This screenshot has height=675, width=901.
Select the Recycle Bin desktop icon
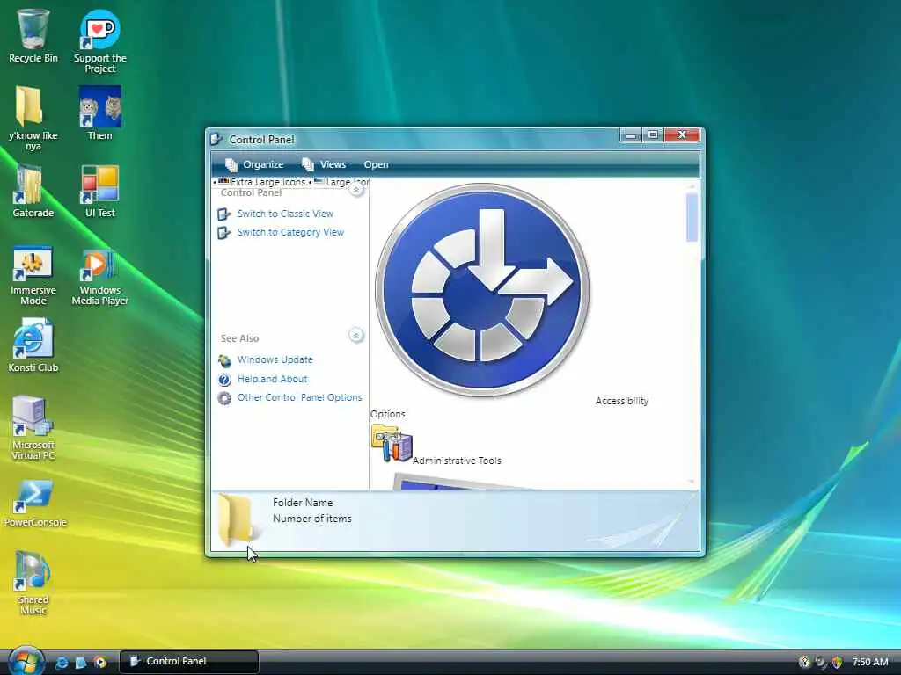click(x=33, y=36)
